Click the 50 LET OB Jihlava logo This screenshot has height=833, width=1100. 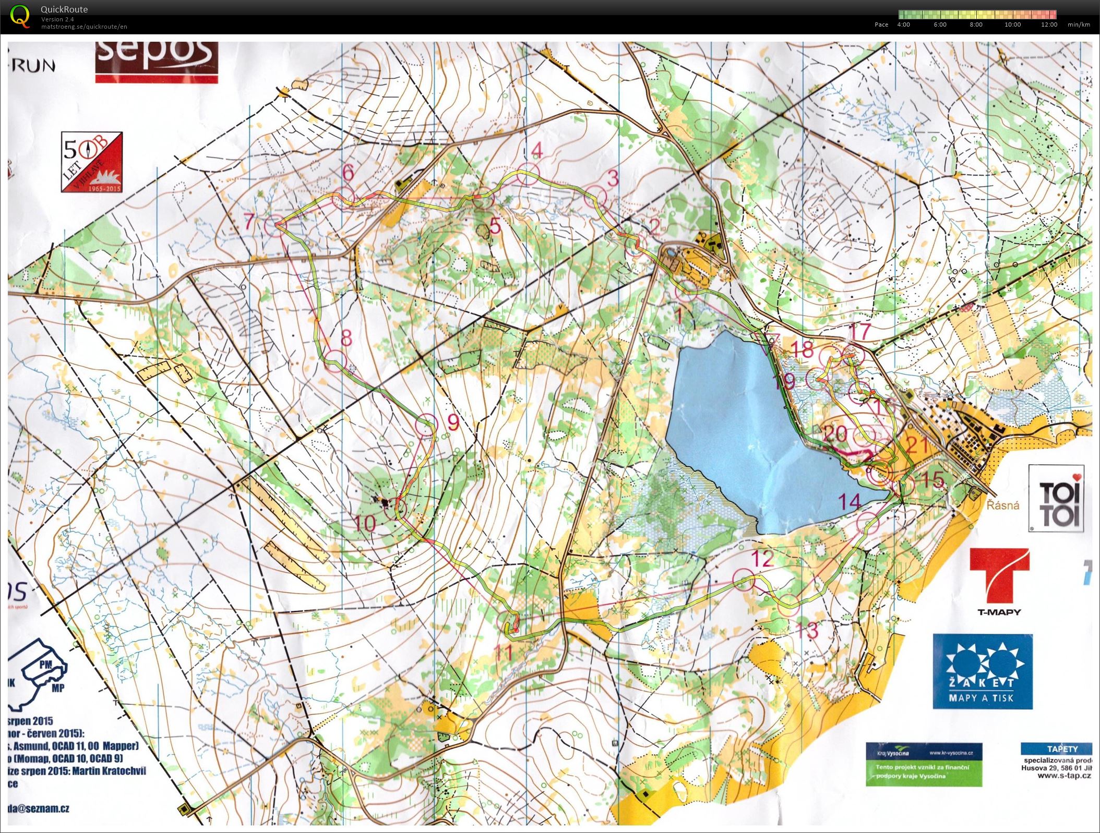point(92,162)
